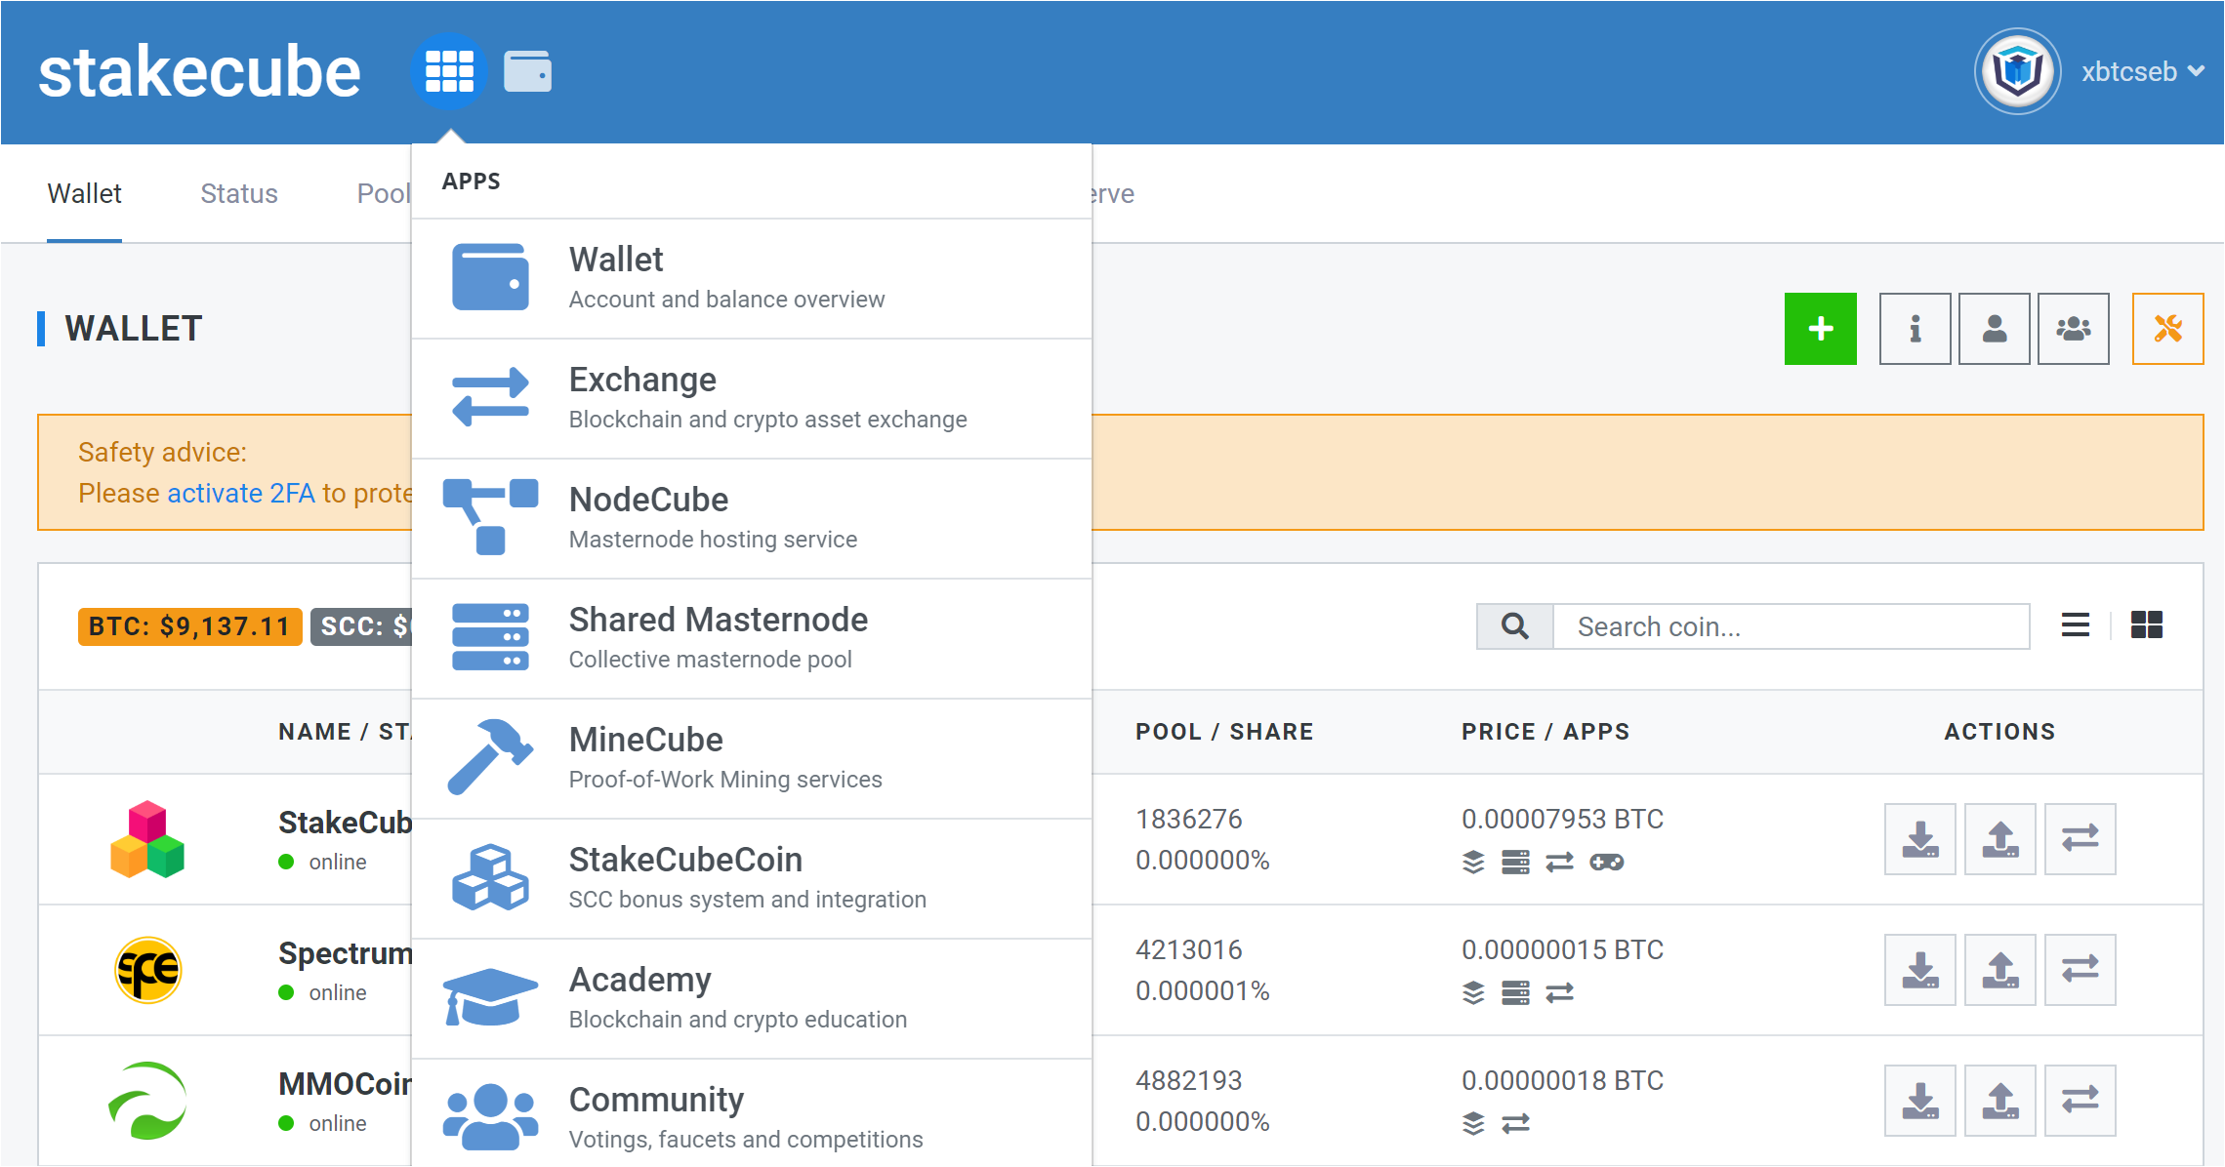Switch to grid view layout

coord(2146,625)
